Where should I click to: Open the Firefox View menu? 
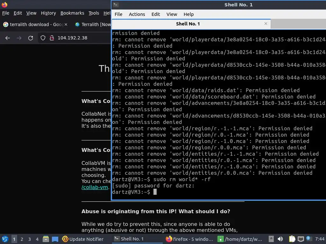[x=31, y=13]
